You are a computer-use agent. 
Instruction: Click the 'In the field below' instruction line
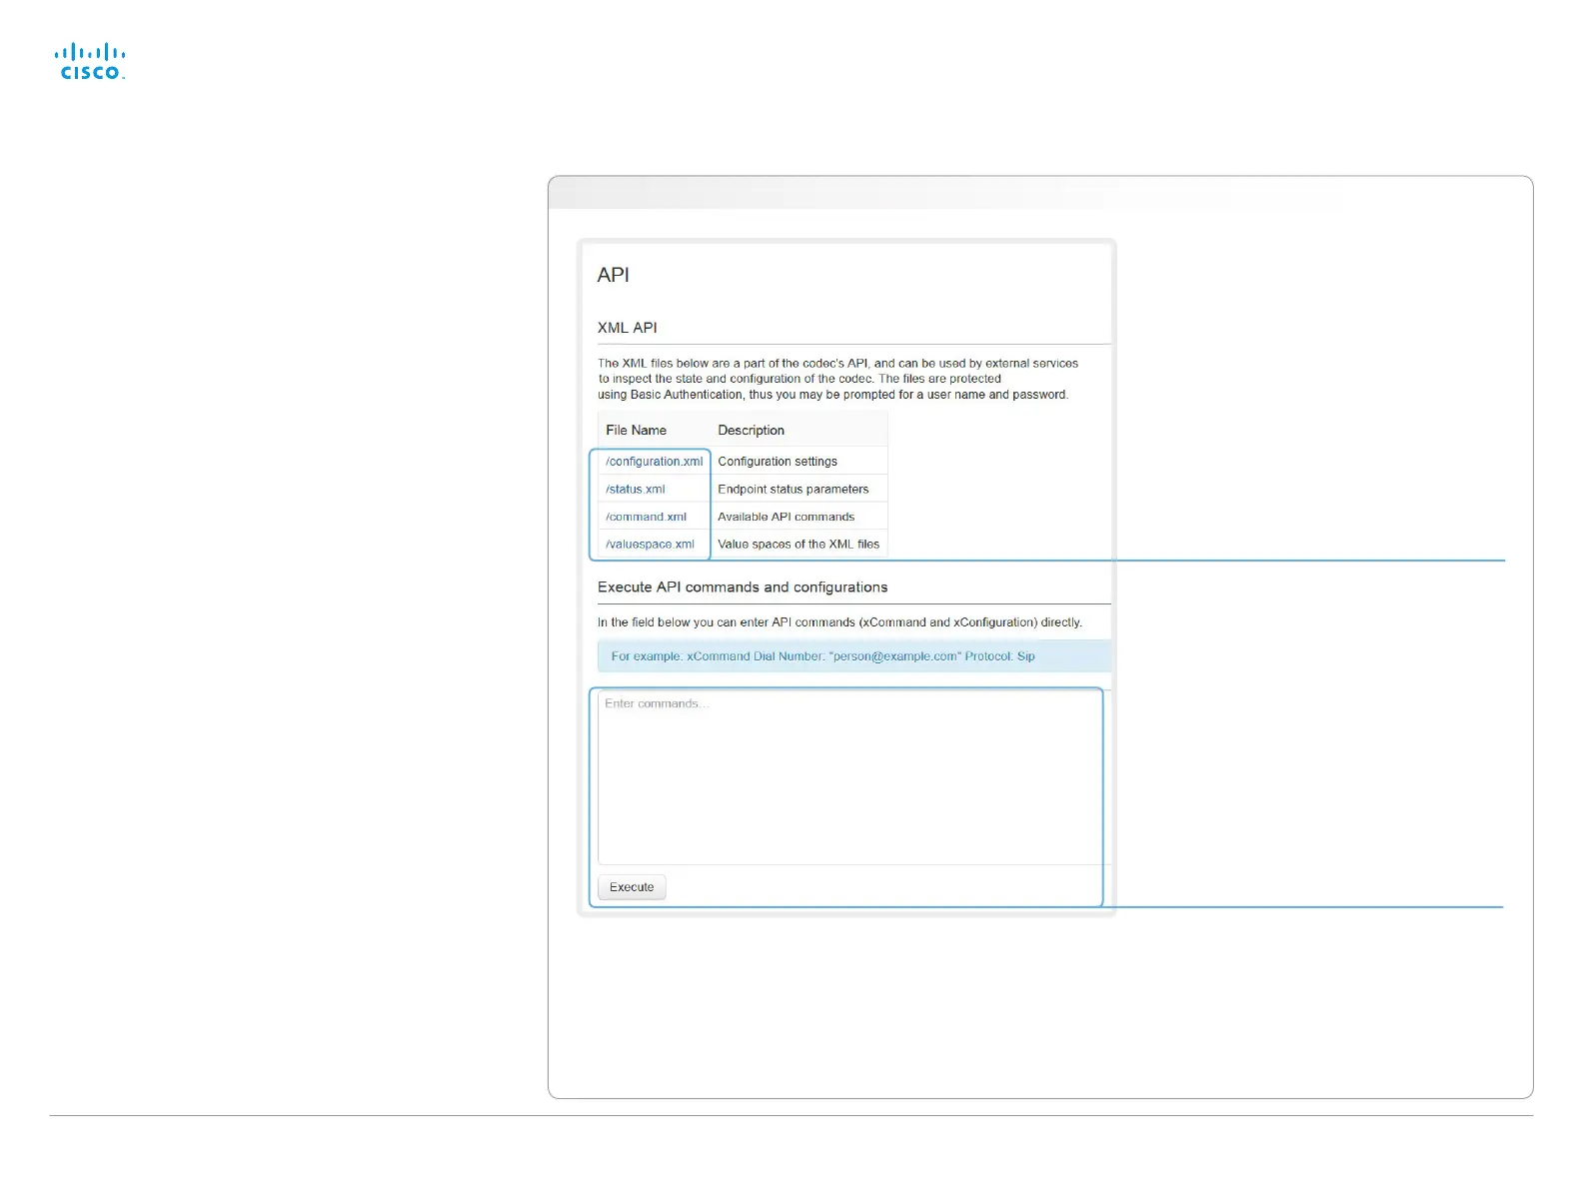pyautogui.click(x=839, y=622)
